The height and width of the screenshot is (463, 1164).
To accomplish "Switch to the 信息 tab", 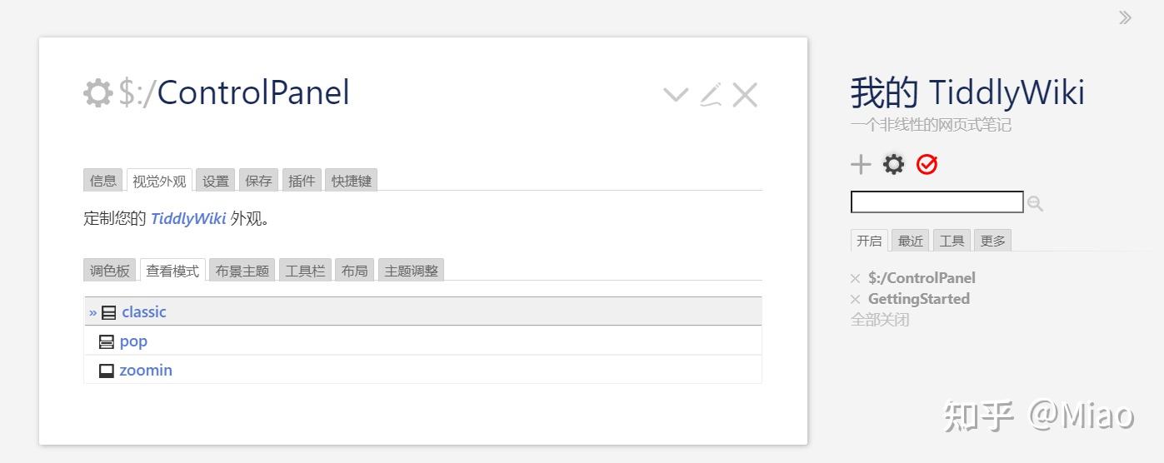I will 103,181.
